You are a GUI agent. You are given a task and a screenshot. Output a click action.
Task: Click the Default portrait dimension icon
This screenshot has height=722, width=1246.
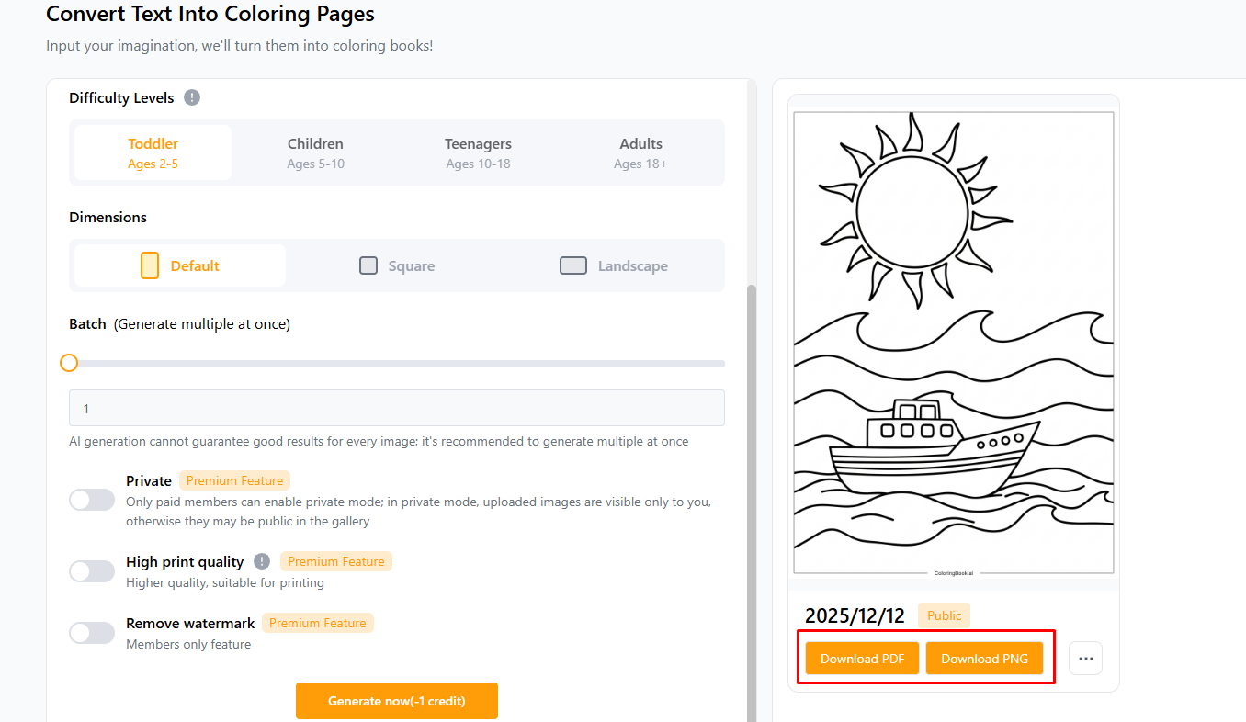[x=150, y=265]
